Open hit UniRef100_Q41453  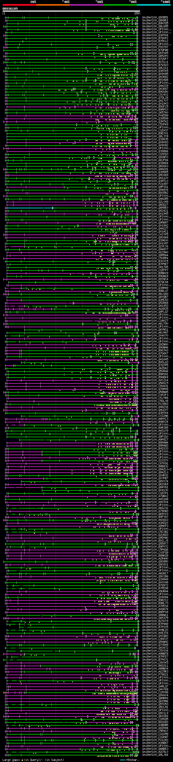point(155,306)
